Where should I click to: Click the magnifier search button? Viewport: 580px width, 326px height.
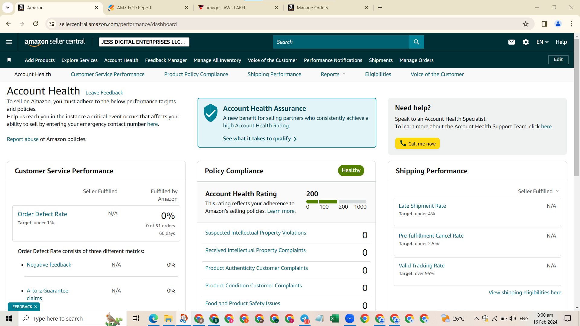point(417,42)
